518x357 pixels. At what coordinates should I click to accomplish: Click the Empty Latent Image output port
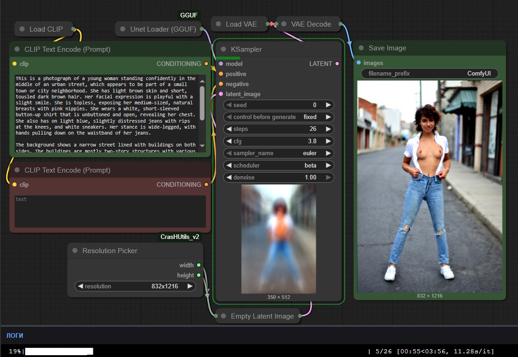tap(300, 316)
